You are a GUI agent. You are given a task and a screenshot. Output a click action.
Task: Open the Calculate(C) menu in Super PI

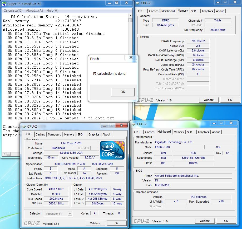pyautogui.click(x=13, y=11)
